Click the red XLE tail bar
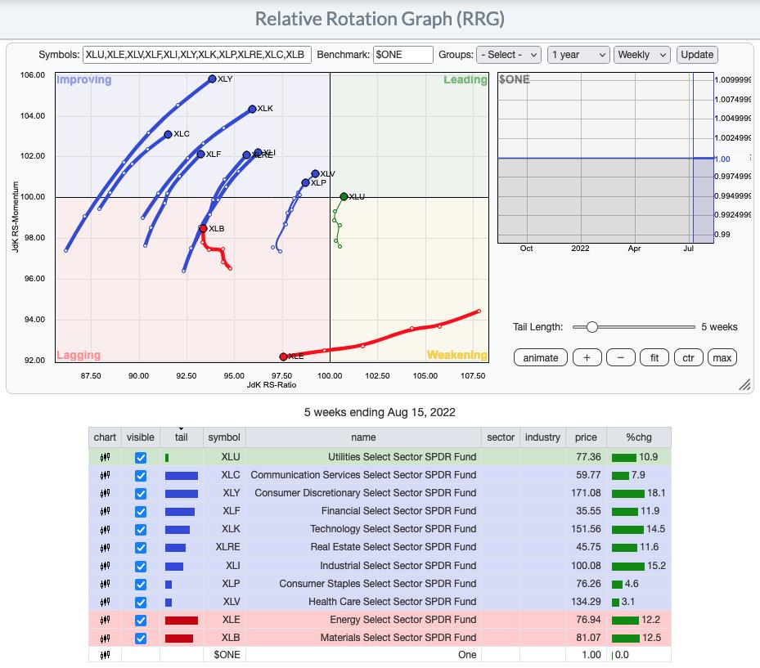Screen dimensions: 760x668 point(182,621)
